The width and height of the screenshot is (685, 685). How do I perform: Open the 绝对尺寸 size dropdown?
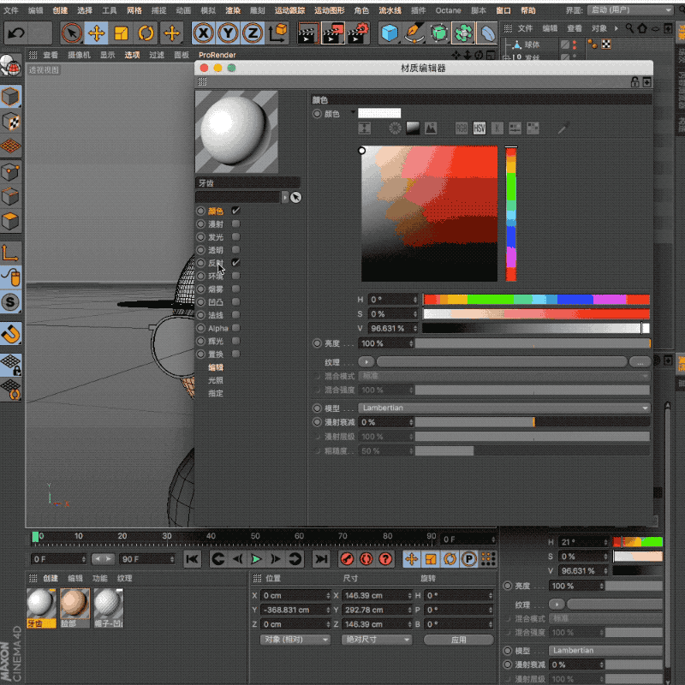(x=377, y=640)
